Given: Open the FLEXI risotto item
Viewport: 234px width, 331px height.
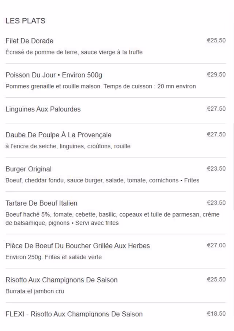Looking at the screenshot, I should click(x=74, y=314).
